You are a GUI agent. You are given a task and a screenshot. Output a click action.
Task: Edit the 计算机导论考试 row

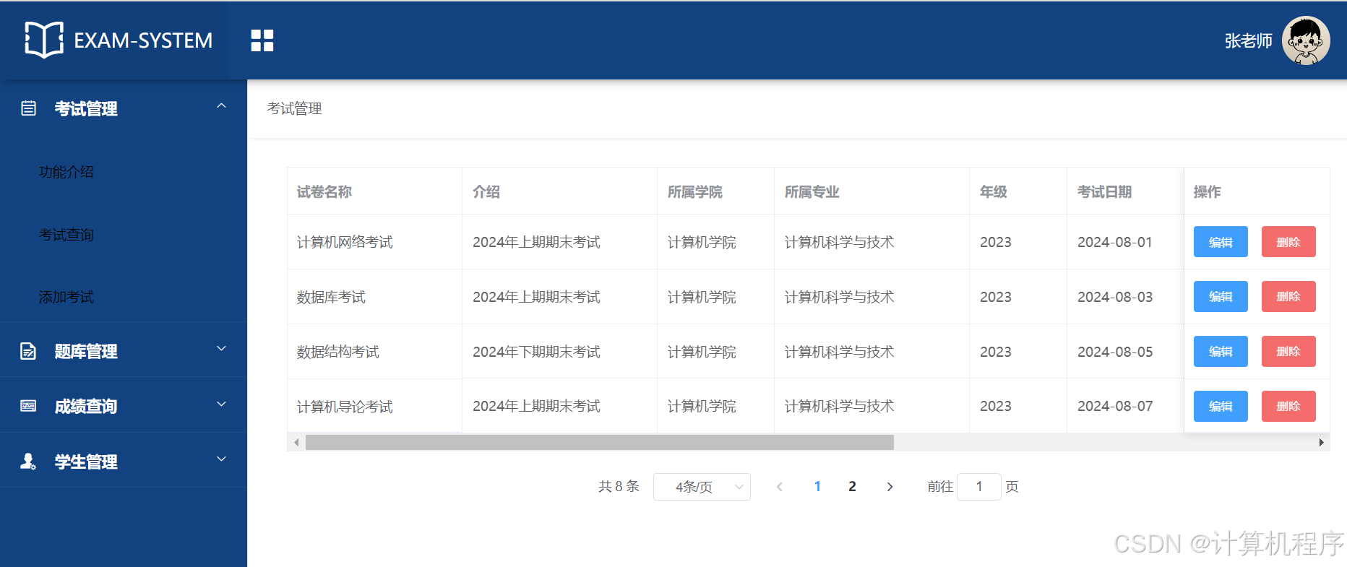(1221, 407)
